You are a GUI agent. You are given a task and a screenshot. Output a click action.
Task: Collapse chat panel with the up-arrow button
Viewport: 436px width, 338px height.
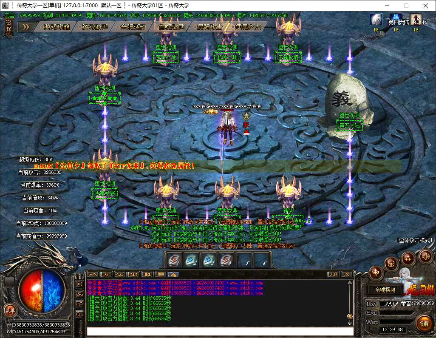point(93,275)
